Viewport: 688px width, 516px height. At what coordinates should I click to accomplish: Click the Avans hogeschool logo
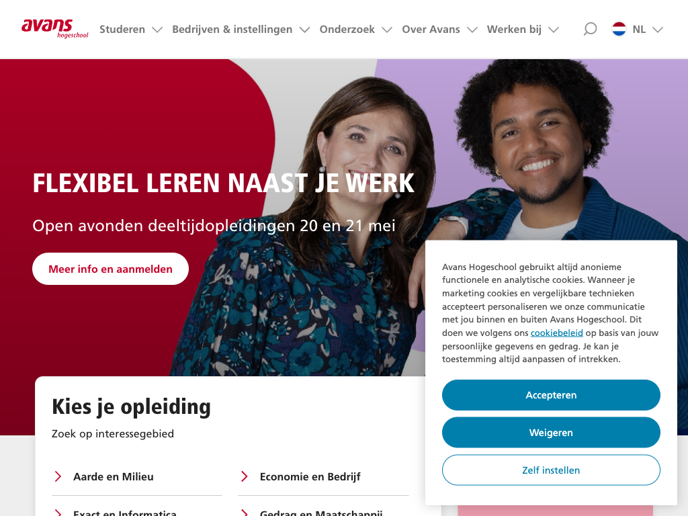[x=55, y=28]
